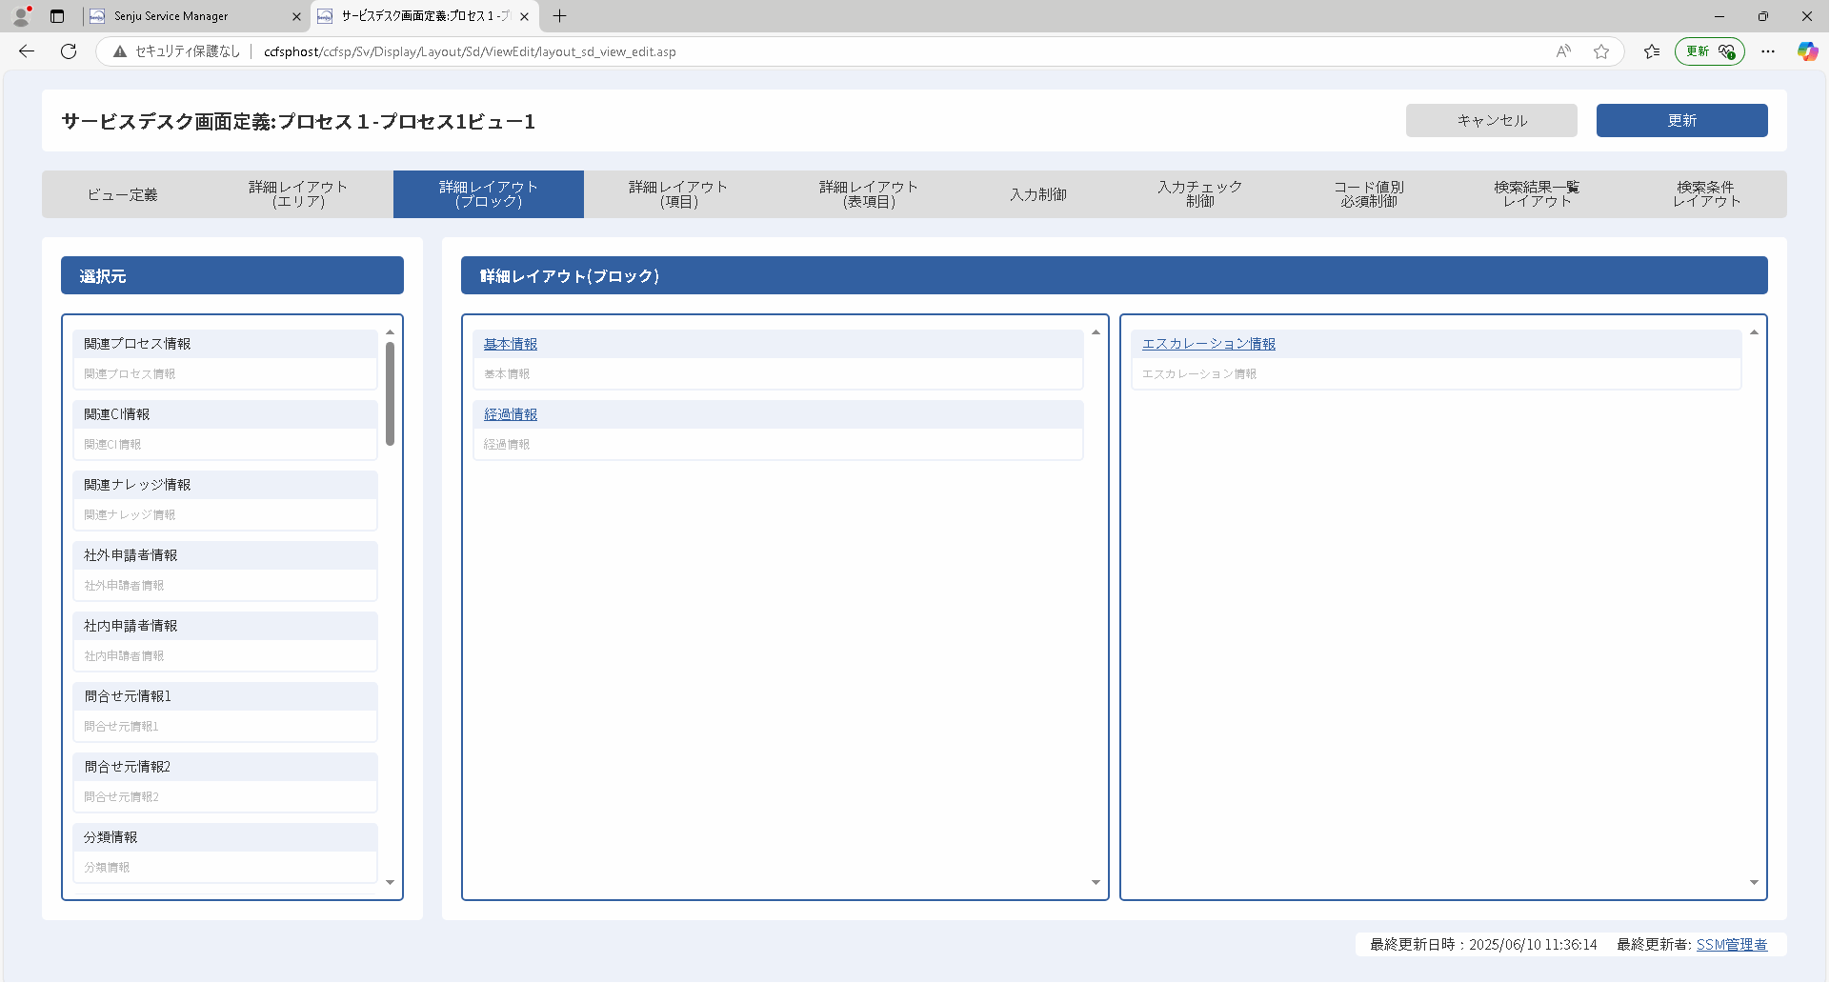The height and width of the screenshot is (983, 1830).
Task: Open コード値別必須制御 tab
Action: pyautogui.click(x=1369, y=194)
